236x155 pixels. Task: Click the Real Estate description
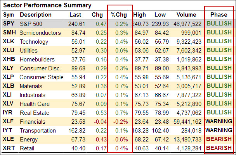click(35, 113)
